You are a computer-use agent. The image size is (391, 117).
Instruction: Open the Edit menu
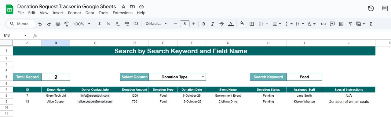32,13
